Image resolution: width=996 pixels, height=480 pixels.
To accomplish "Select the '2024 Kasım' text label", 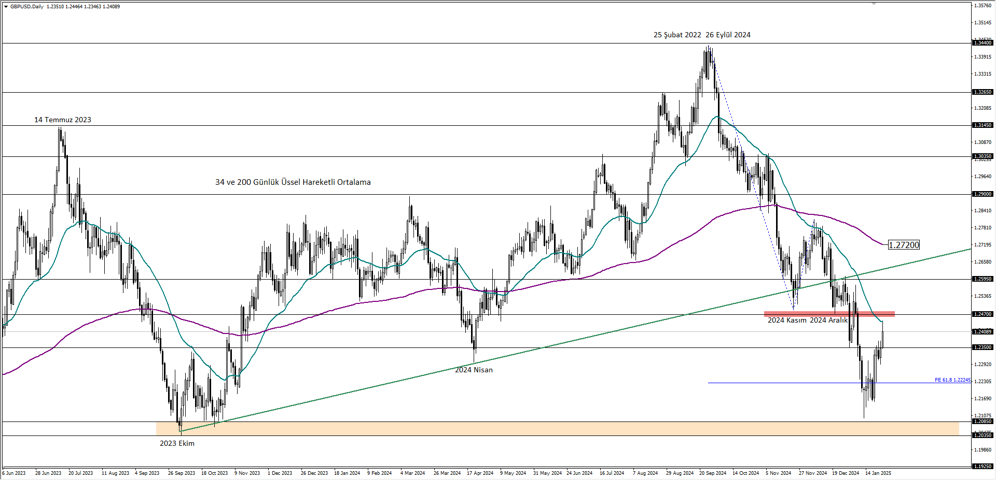I will coord(787,320).
